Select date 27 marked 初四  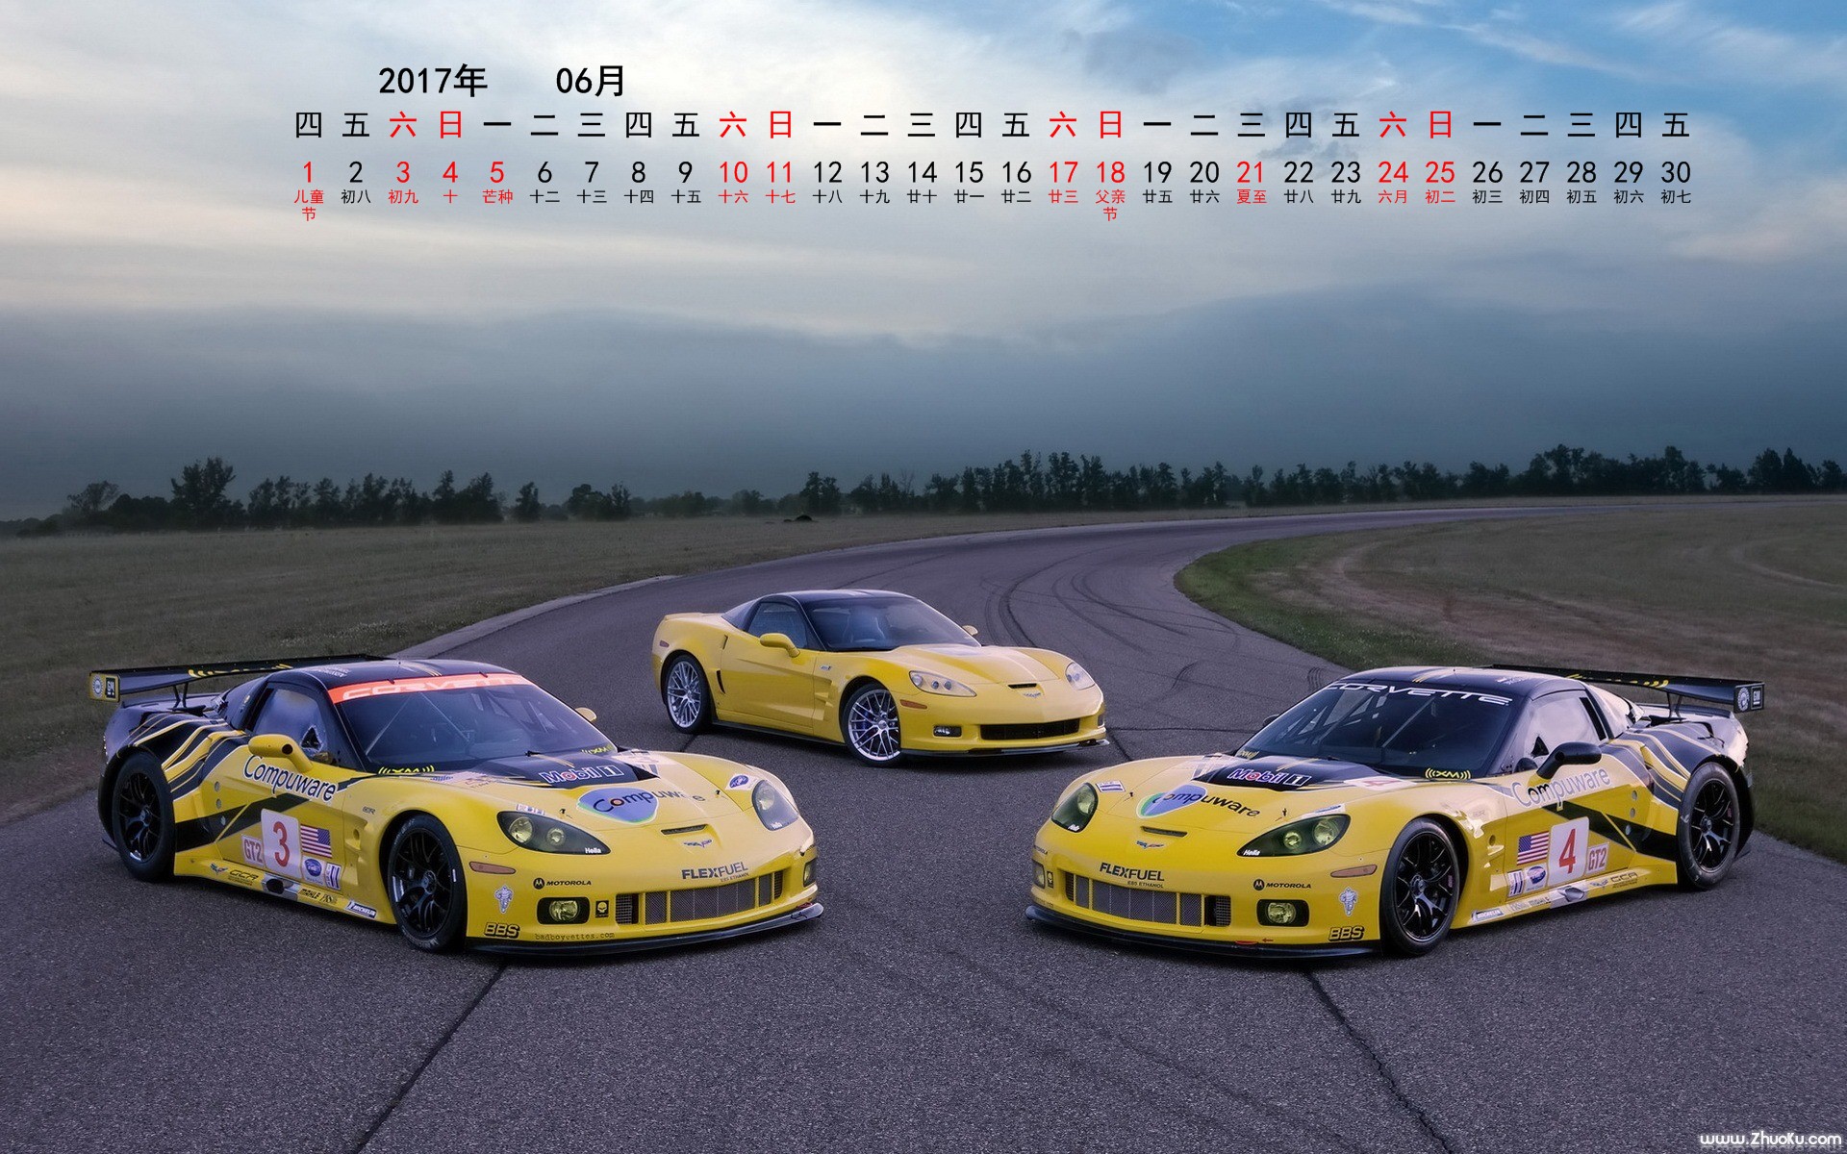click(1533, 173)
